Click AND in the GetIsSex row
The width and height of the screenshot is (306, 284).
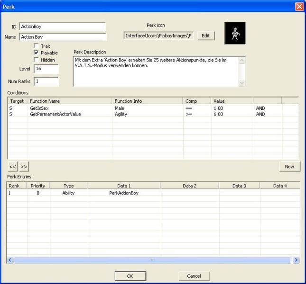pyautogui.click(x=260, y=108)
